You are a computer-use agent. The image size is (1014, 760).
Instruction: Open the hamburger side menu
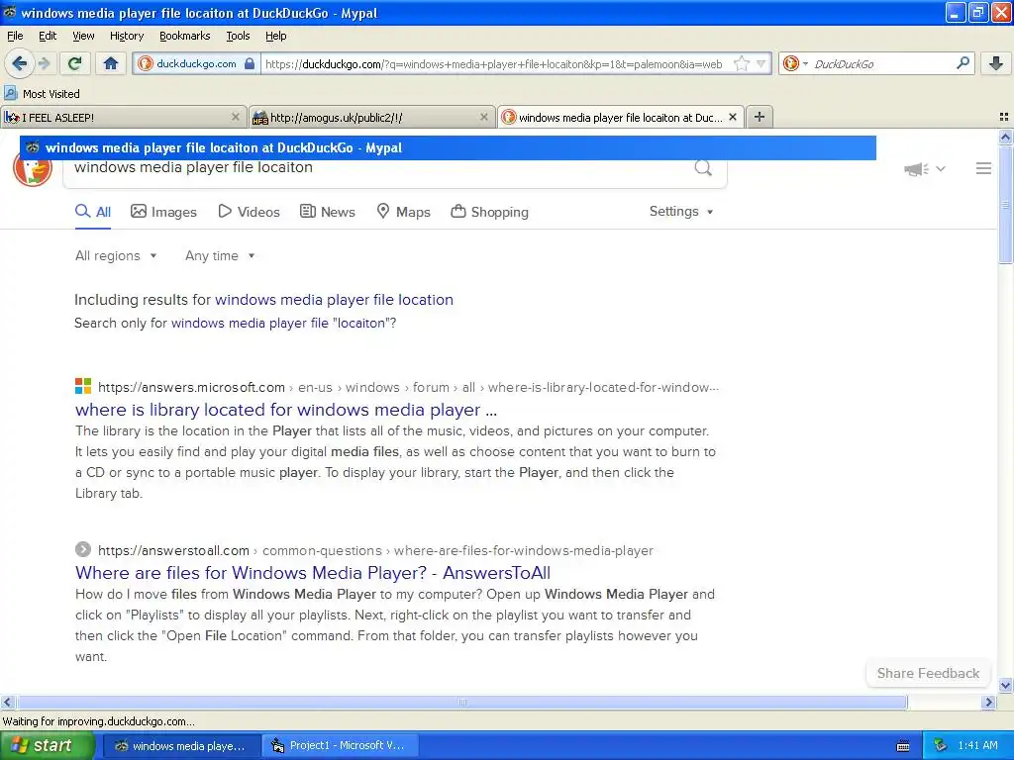pos(983,168)
